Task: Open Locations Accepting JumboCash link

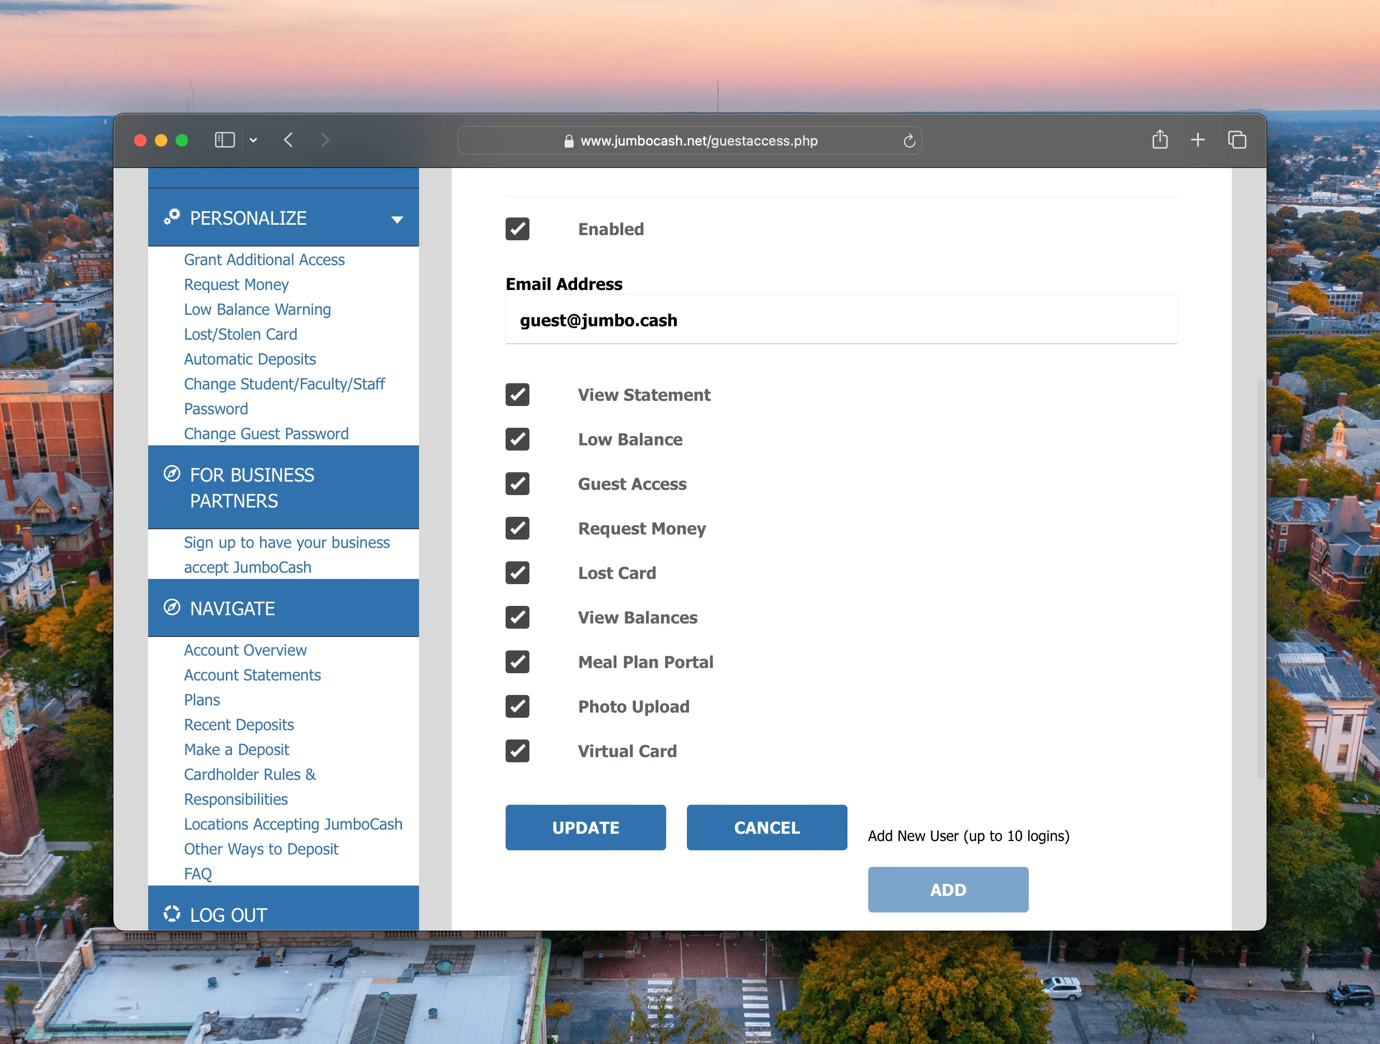Action: 293,824
